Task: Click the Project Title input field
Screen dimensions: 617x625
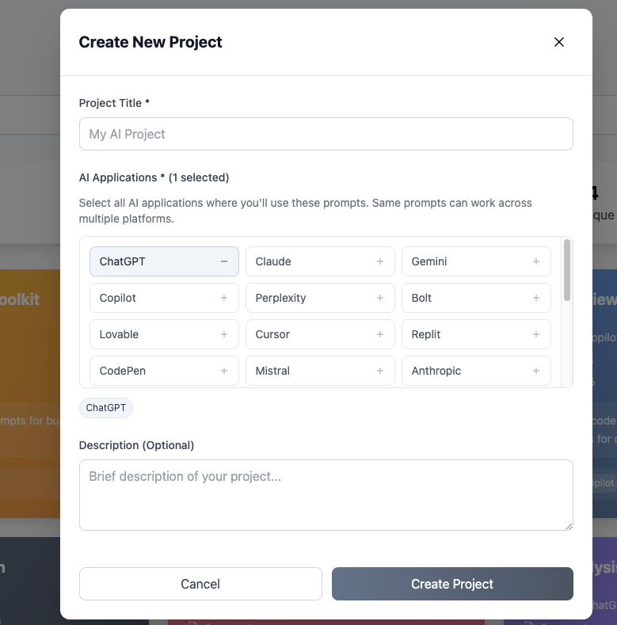Action: coord(326,134)
